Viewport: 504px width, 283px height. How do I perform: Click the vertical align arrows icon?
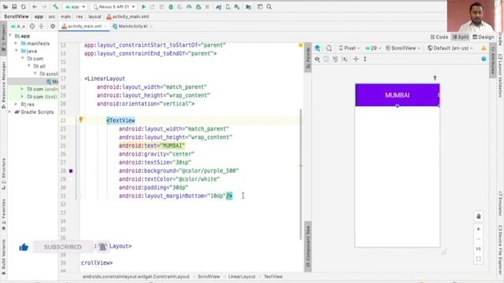coord(365,60)
